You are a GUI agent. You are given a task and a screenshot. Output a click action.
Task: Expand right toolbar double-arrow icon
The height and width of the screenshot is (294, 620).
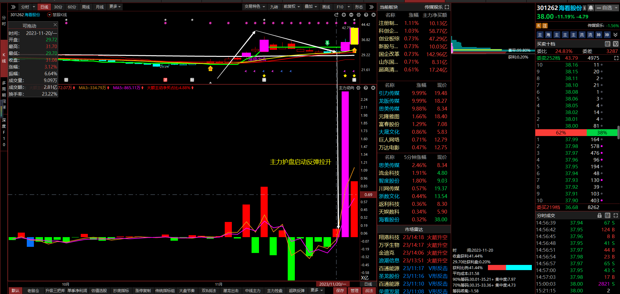tap(372, 7)
